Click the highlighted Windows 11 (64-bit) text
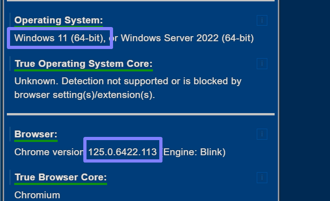This screenshot has width=330, height=201. 60,38
